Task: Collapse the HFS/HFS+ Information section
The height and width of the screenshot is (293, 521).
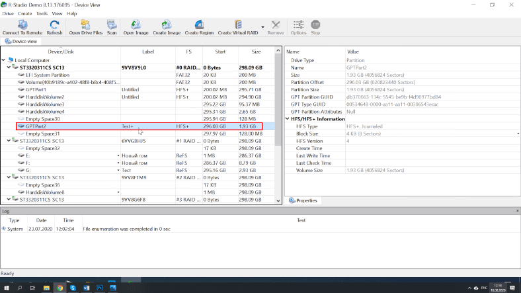Action: tap(287, 119)
